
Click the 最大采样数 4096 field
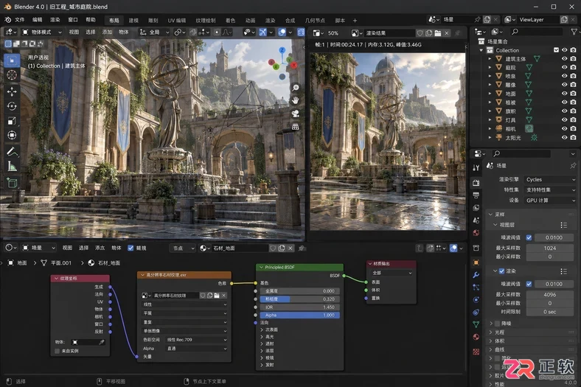pyautogui.click(x=550, y=295)
